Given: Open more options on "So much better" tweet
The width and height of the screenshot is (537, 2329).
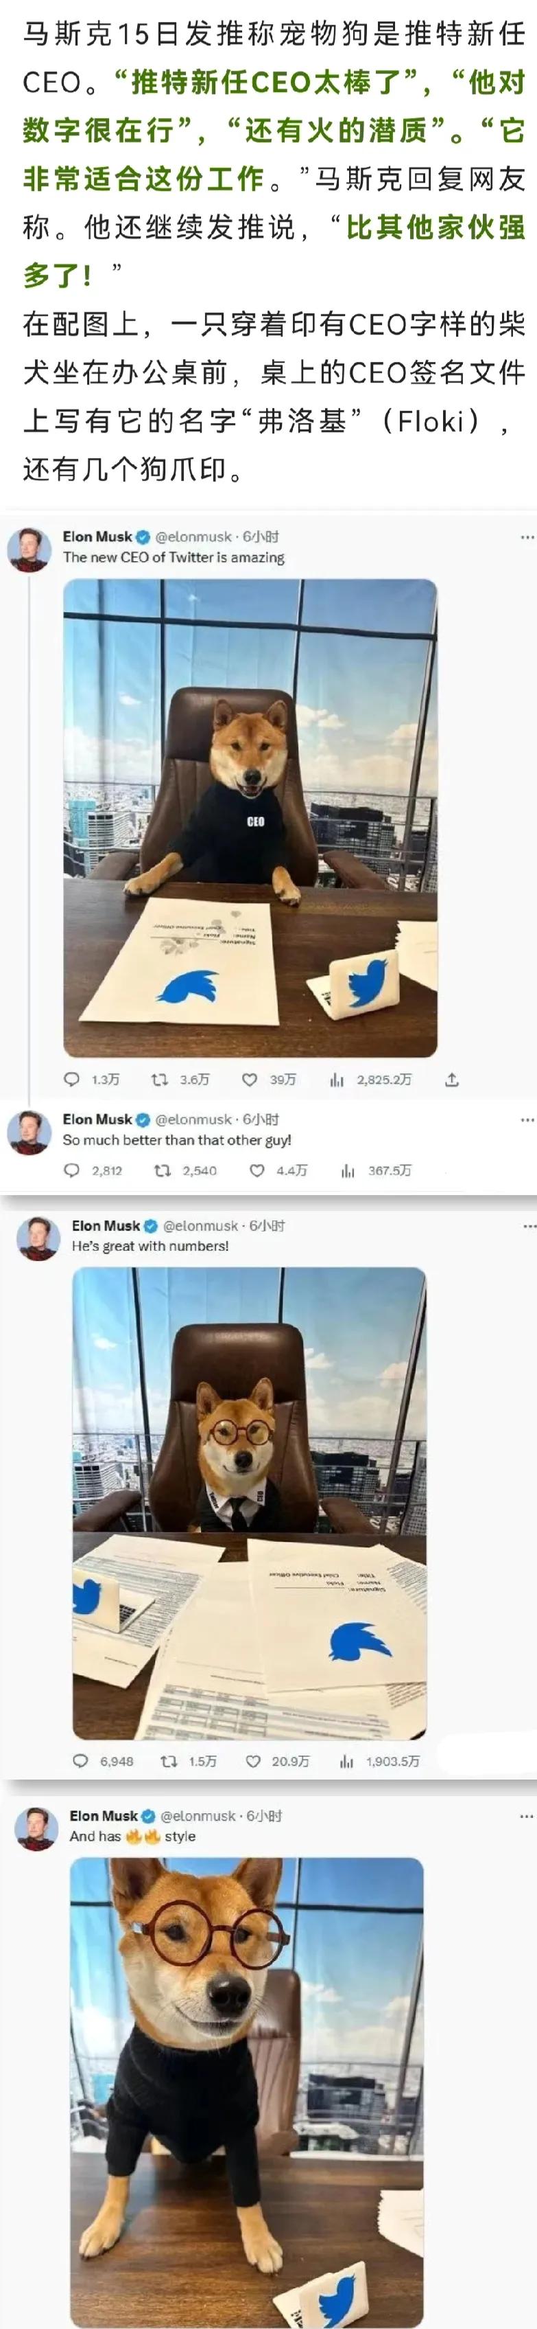Looking at the screenshot, I should [527, 1120].
